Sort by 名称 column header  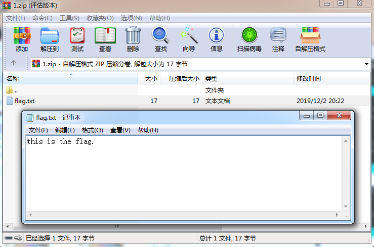[x=71, y=78]
